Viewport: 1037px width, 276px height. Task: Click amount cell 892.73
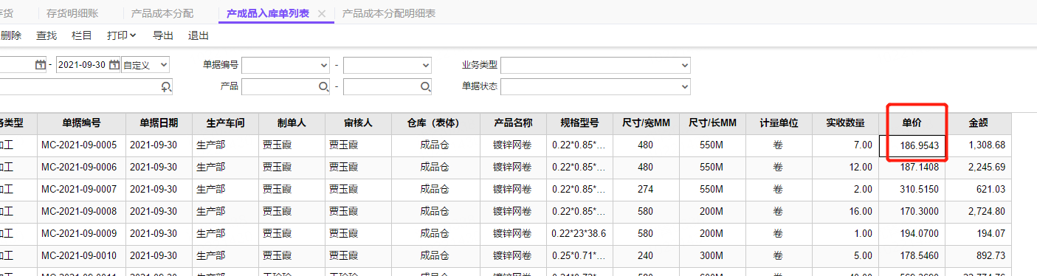coord(978,256)
